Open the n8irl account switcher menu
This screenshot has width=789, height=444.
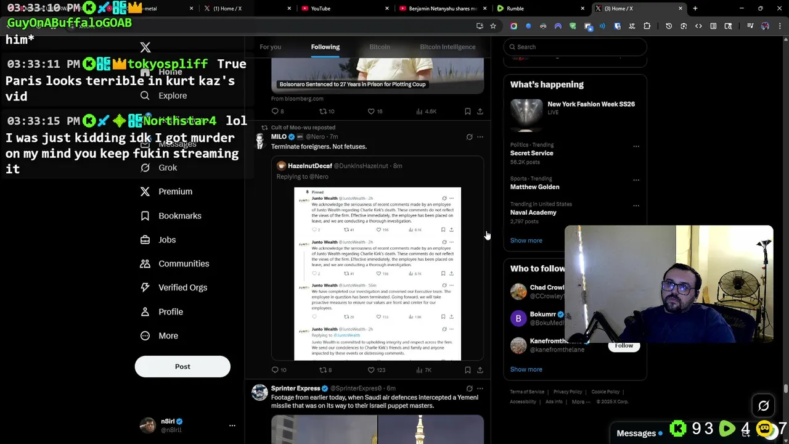232,425
